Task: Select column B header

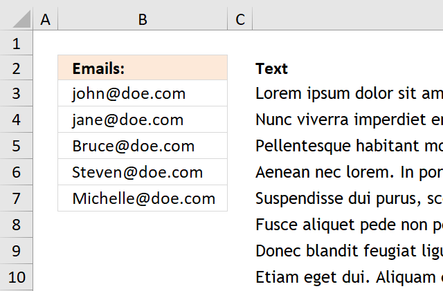Action: [x=143, y=19]
